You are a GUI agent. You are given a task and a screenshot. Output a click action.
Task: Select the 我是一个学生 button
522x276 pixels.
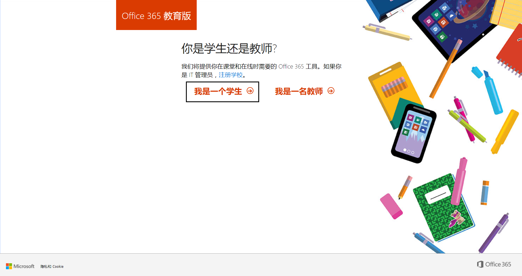coord(223,92)
